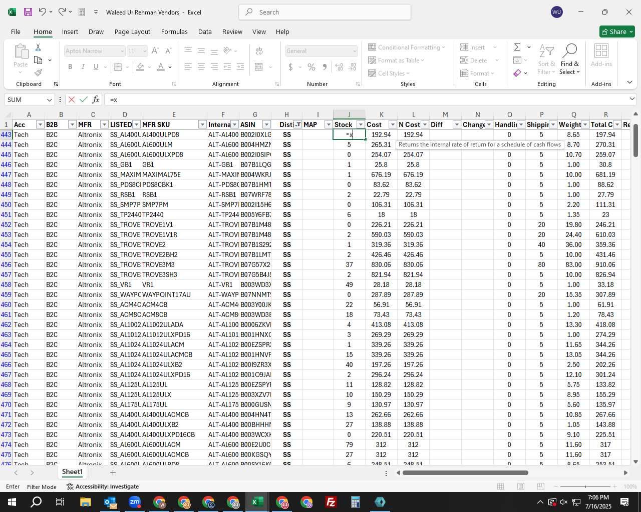Toggle Italic formatting
The width and height of the screenshot is (641, 512).
click(83, 66)
